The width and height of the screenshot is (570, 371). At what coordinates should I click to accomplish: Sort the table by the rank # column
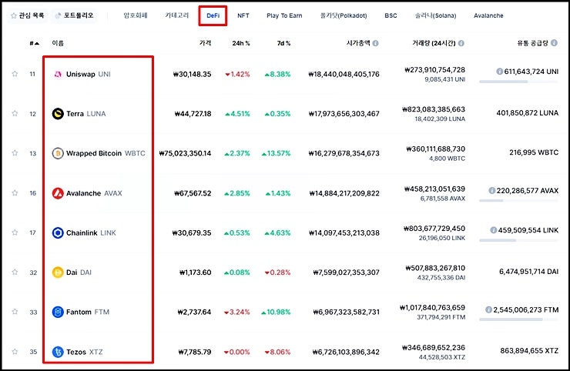click(34, 44)
